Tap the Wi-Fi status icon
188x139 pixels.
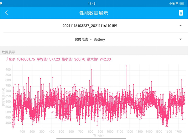point(177,3)
